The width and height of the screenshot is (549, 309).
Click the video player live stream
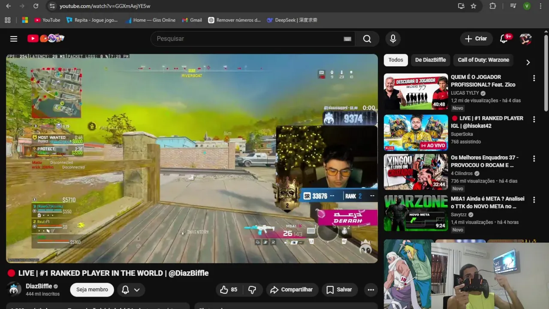click(x=192, y=158)
